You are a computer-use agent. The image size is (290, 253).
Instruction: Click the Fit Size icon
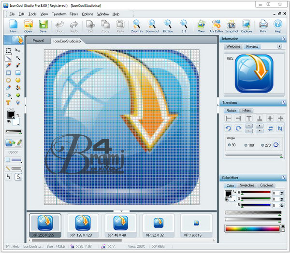168,25
